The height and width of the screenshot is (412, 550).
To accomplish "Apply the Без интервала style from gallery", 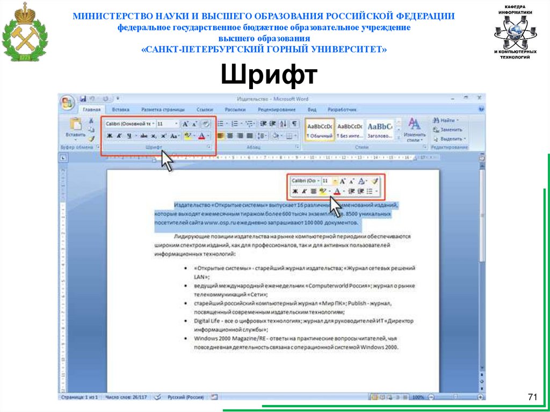I will (349, 129).
